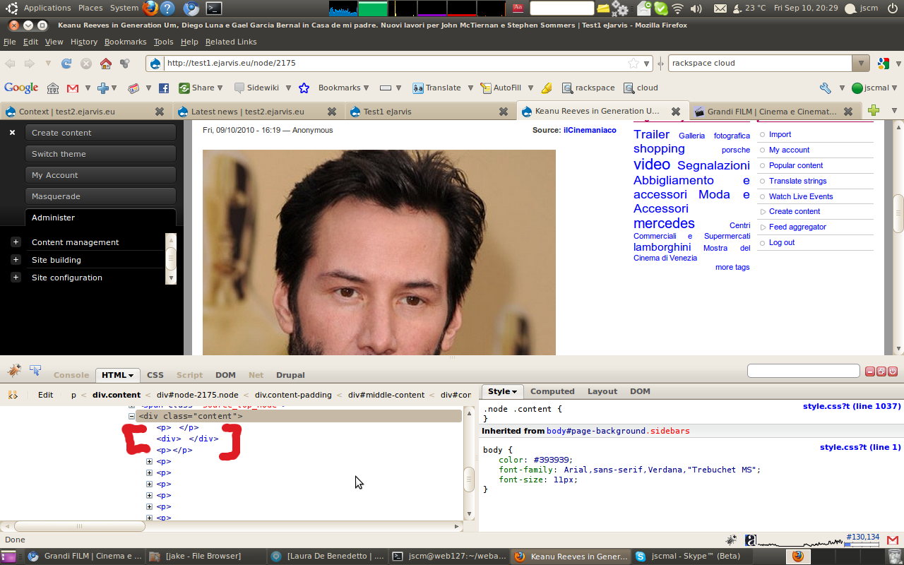Click the Edit button in the HTML panel
Viewport: 904px width, 565px height.
tap(46, 395)
